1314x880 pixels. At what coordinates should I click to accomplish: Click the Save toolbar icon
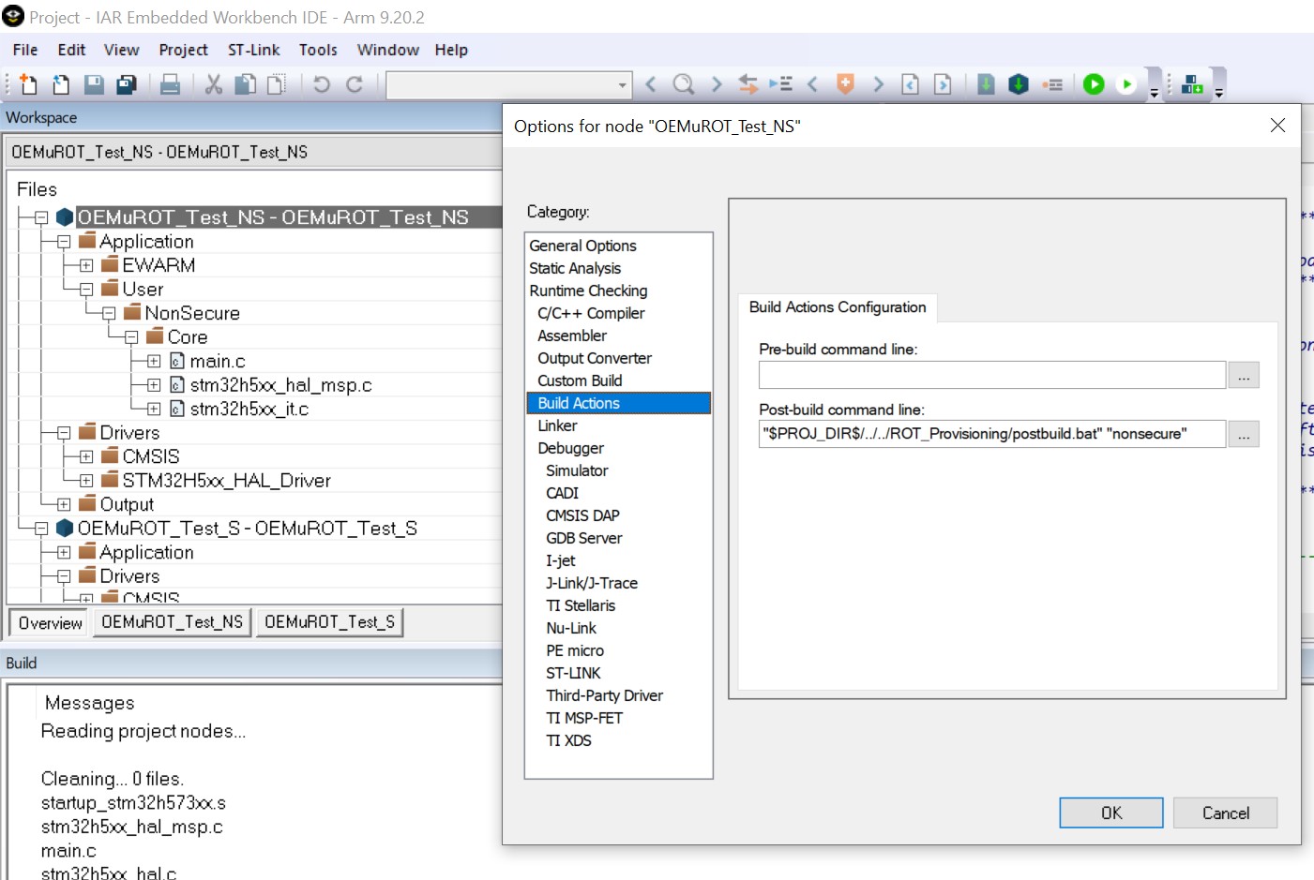pos(94,84)
